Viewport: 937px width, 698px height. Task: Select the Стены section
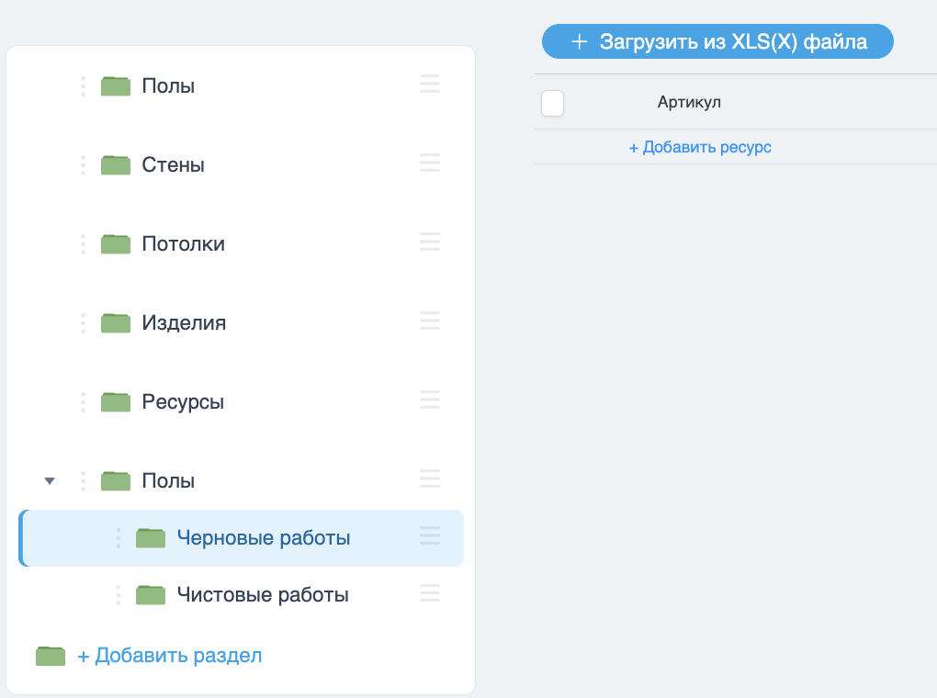click(x=174, y=165)
